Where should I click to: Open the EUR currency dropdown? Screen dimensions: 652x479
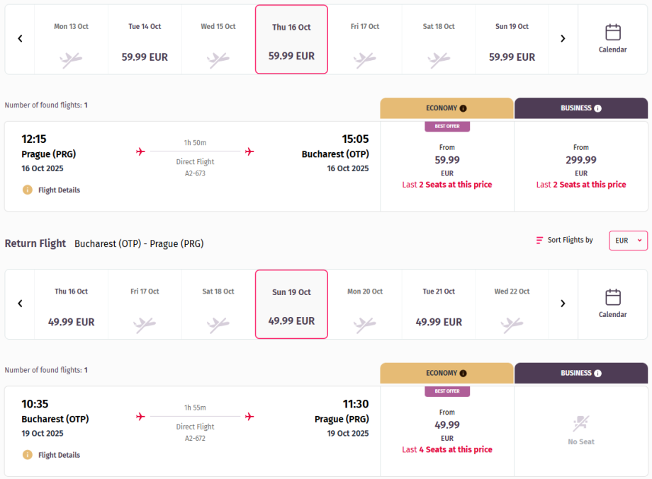tap(628, 241)
